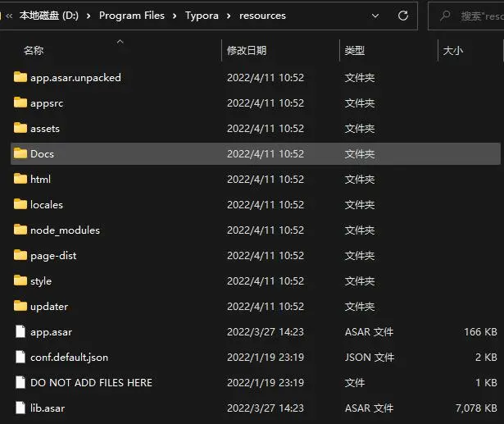Refresh the resources folder view

point(403,16)
